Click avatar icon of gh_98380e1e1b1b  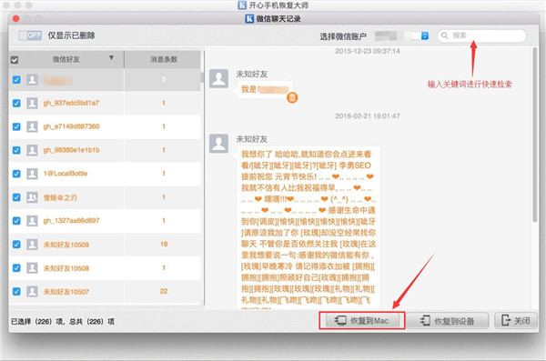(32, 150)
